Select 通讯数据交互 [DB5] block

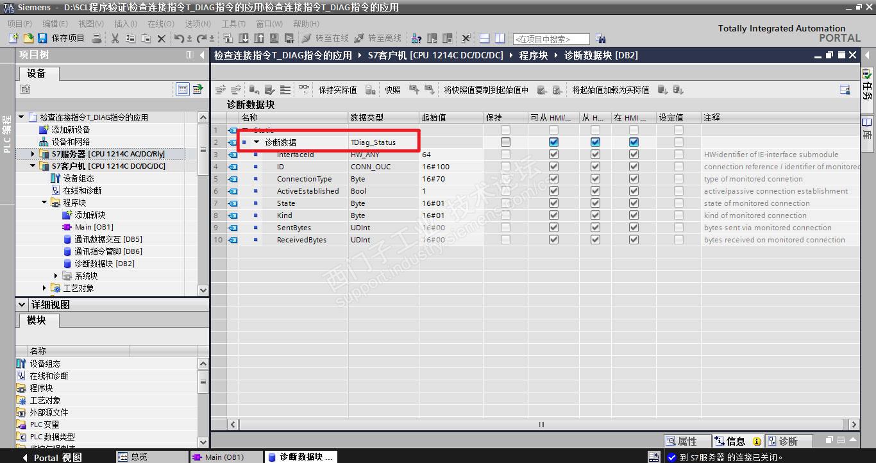[108, 239]
